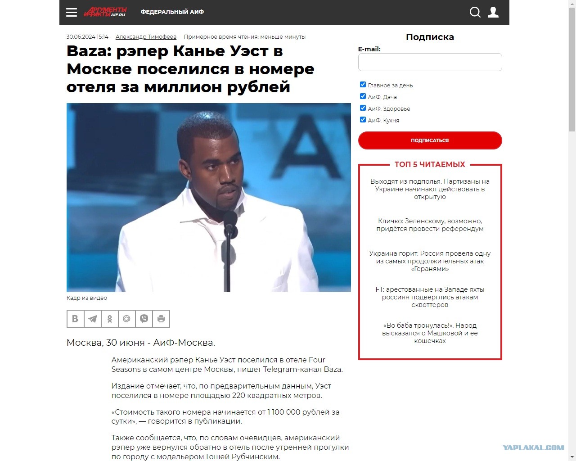Click the 'Подписка' heading
The image size is (576, 461).
430,37
